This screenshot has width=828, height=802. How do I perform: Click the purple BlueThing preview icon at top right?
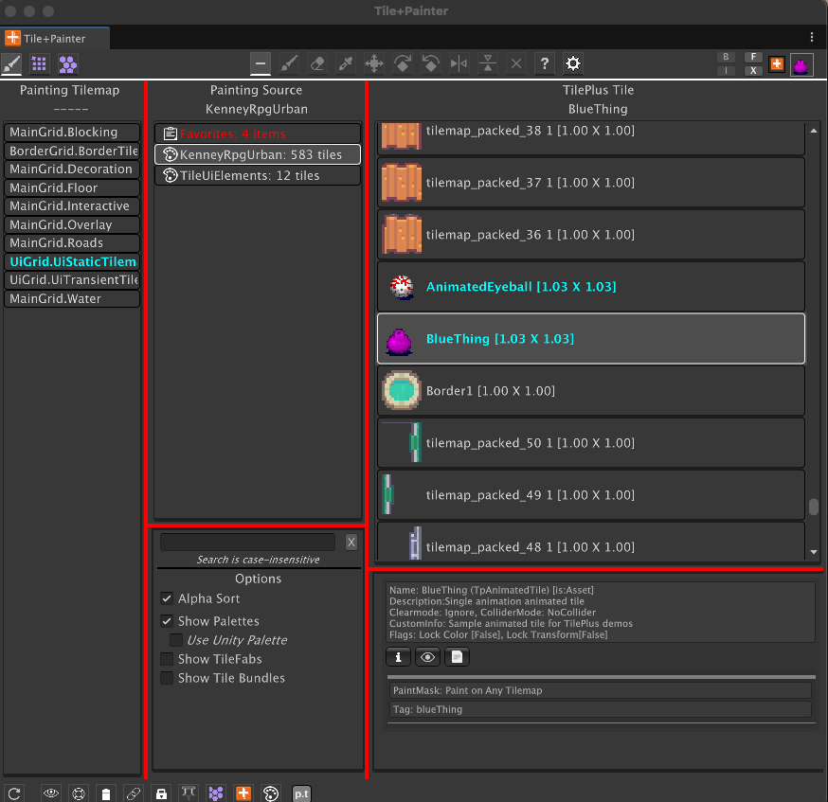(801, 65)
